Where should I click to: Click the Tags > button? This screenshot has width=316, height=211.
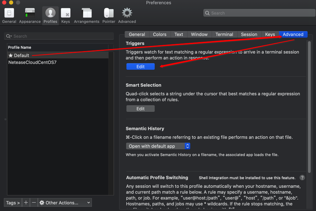point(13,203)
